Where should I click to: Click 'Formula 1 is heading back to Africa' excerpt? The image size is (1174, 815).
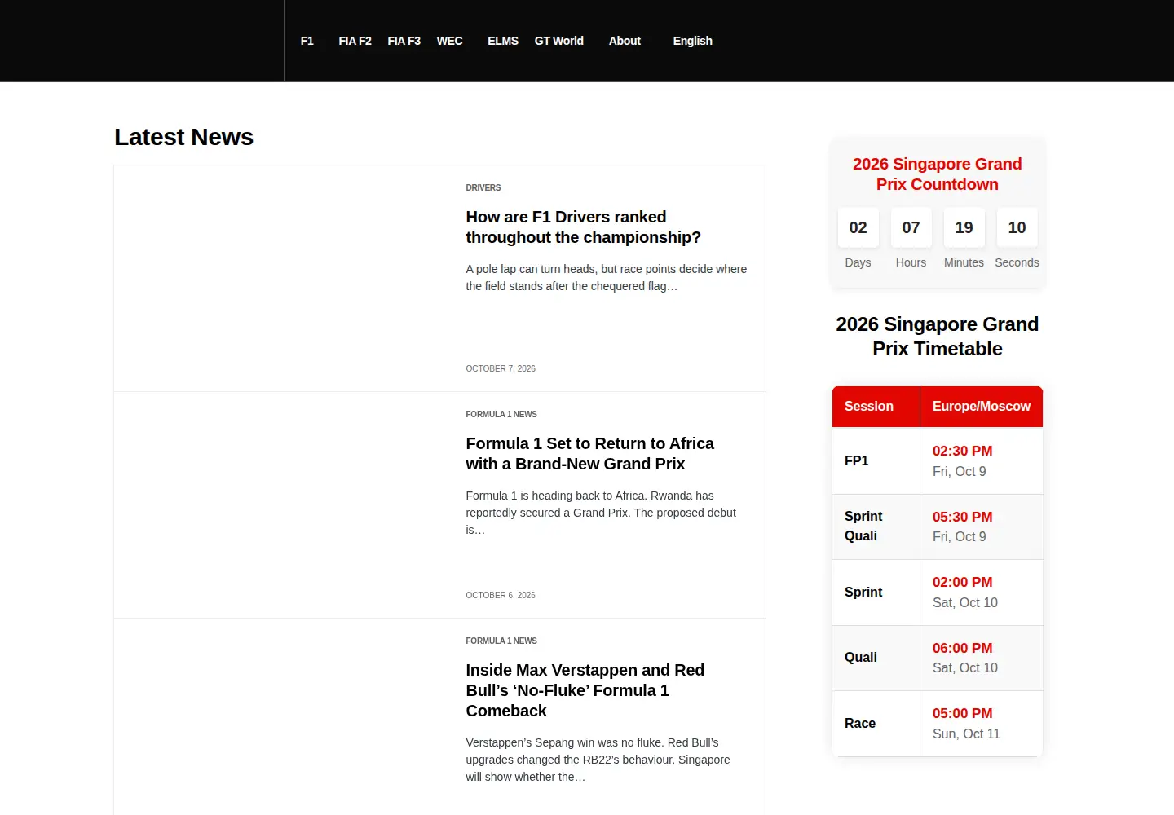601,513
